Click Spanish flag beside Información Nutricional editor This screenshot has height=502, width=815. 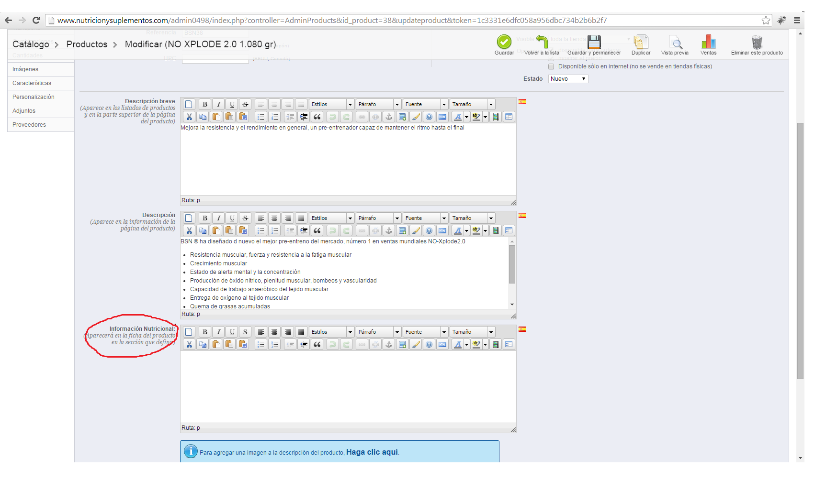tap(522, 329)
